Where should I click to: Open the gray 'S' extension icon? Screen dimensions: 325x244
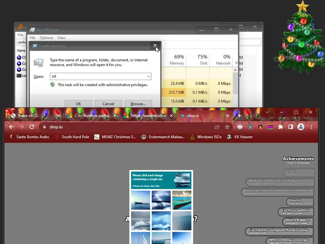(x=250, y=127)
